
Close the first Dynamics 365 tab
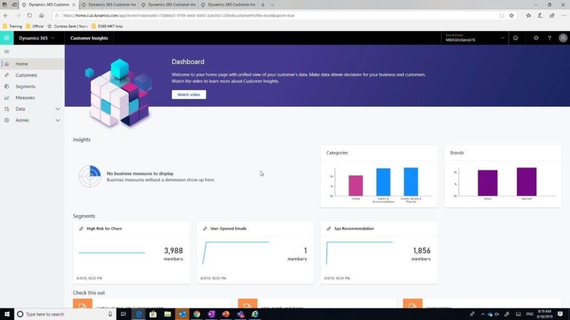(x=74, y=4)
